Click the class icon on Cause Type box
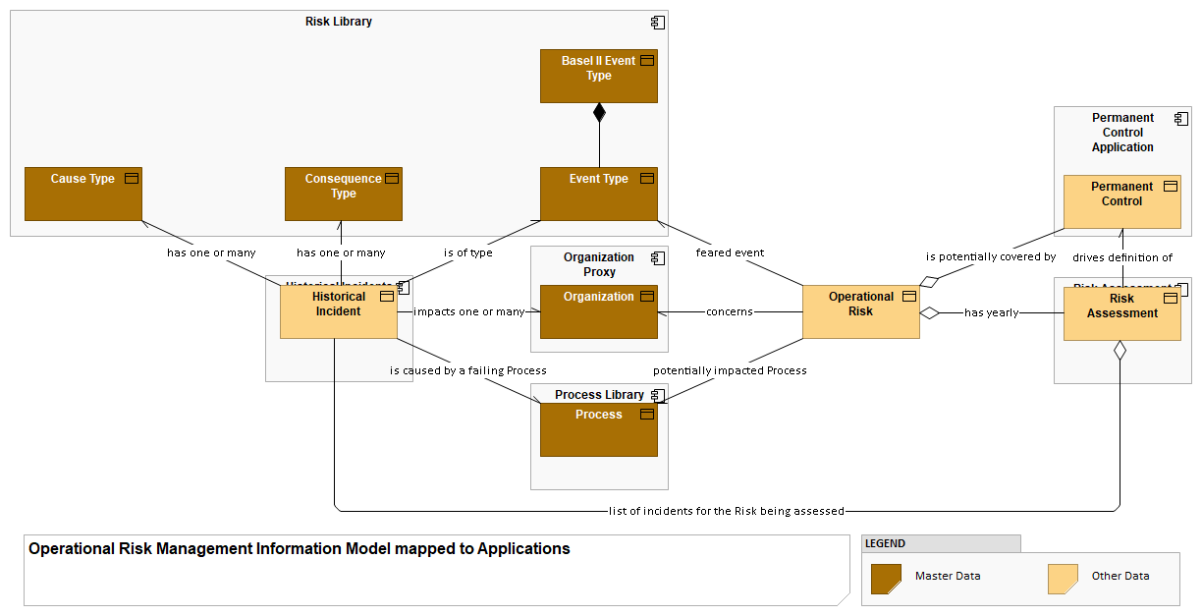The image size is (1202, 616). tap(133, 178)
